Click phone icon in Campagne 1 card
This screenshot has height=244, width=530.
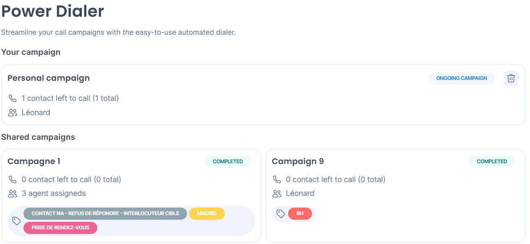click(x=13, y=180)
